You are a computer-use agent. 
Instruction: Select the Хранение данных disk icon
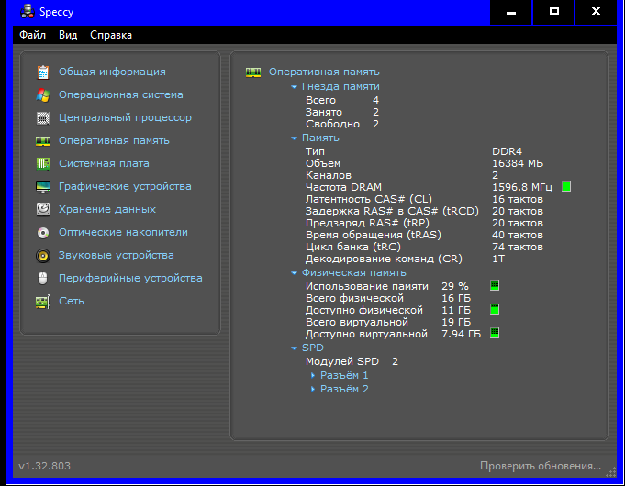(x=42, y=209)
